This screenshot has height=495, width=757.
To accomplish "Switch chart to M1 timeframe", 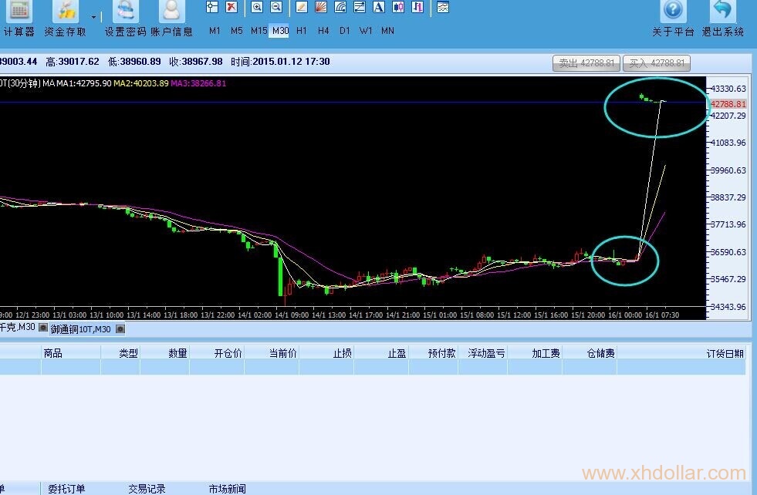I will (x=215, y=31).
